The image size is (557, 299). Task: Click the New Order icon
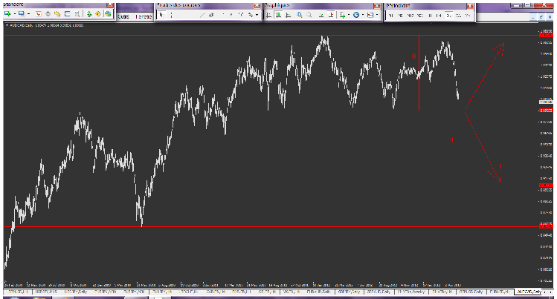88,14
